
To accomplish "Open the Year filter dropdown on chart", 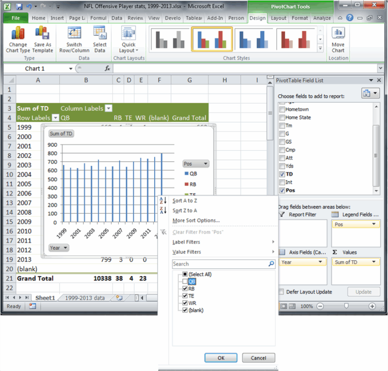I will click(x=59, y=248).
